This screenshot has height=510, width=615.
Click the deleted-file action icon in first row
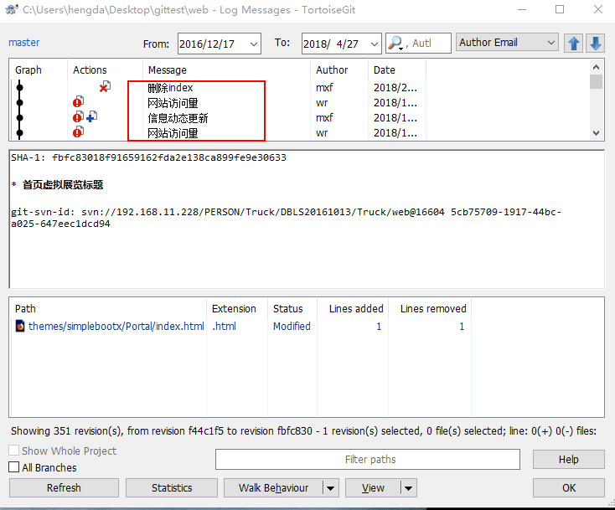click(x=105, y=87)
